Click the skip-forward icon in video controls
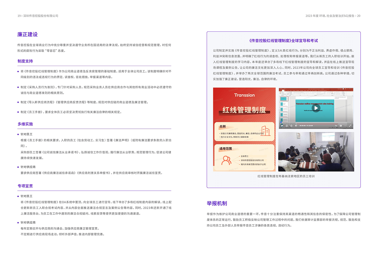The image size is (378, 256). (291, 126)
